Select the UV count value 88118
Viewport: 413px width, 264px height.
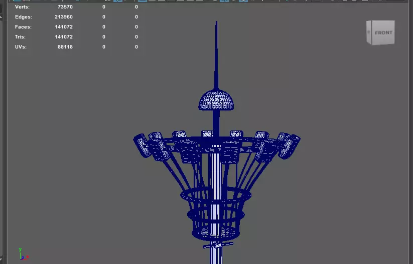click(65, 46)
